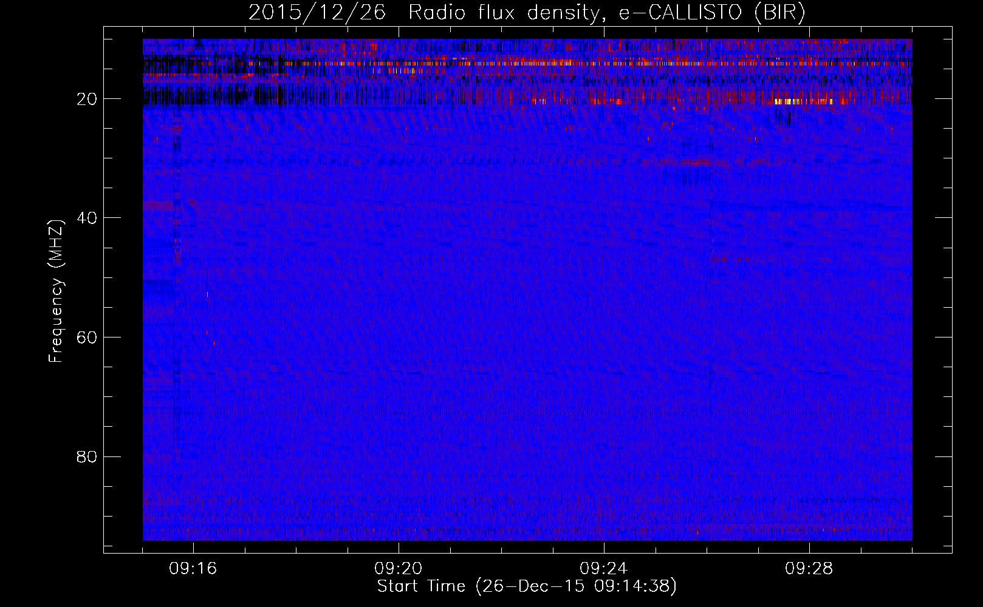983x607 pixels.
Task: Click the "Frequency (MHZ)" y-axis label
Action: point(55,291)
